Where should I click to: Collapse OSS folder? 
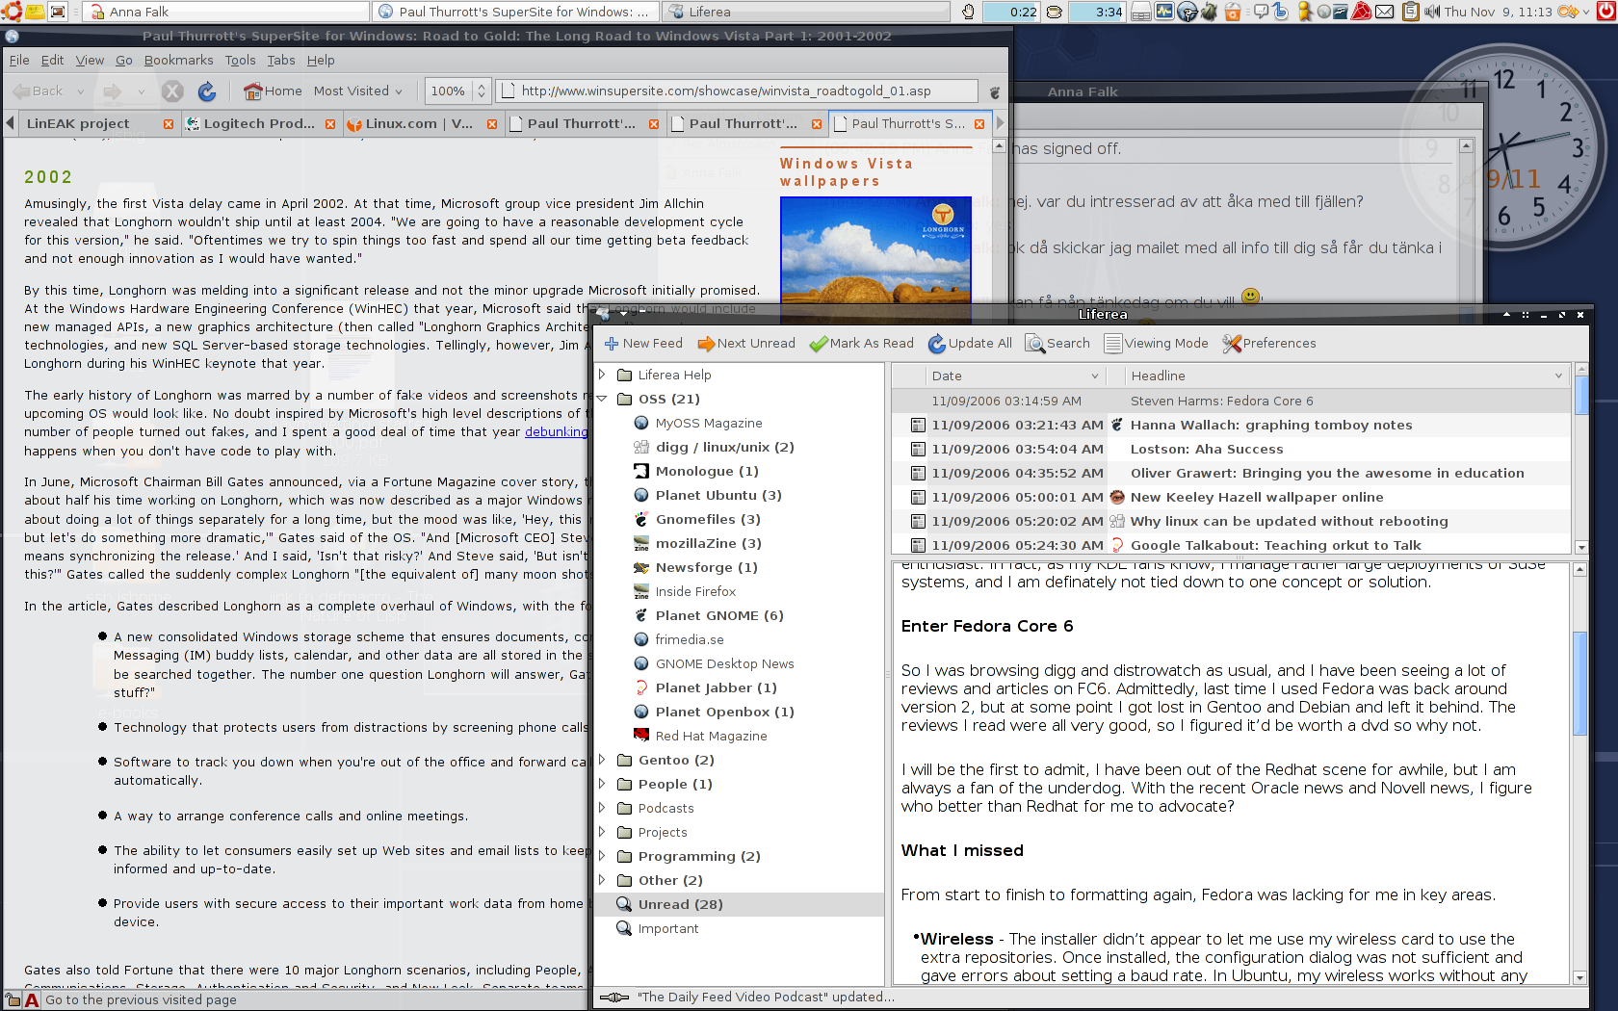click(602, 399)
